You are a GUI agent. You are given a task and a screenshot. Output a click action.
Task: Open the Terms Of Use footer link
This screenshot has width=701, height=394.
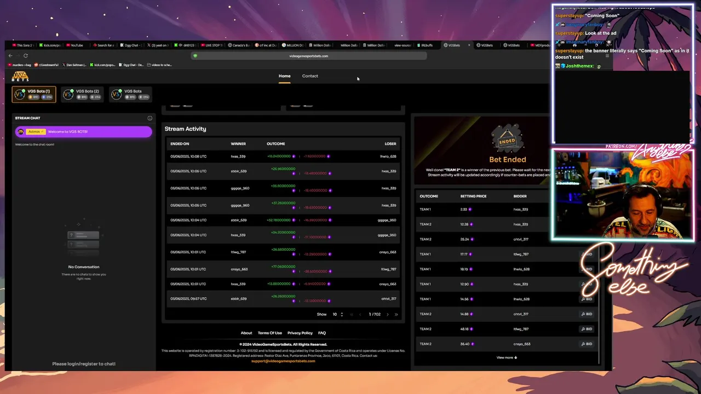(x=270, y=333)
